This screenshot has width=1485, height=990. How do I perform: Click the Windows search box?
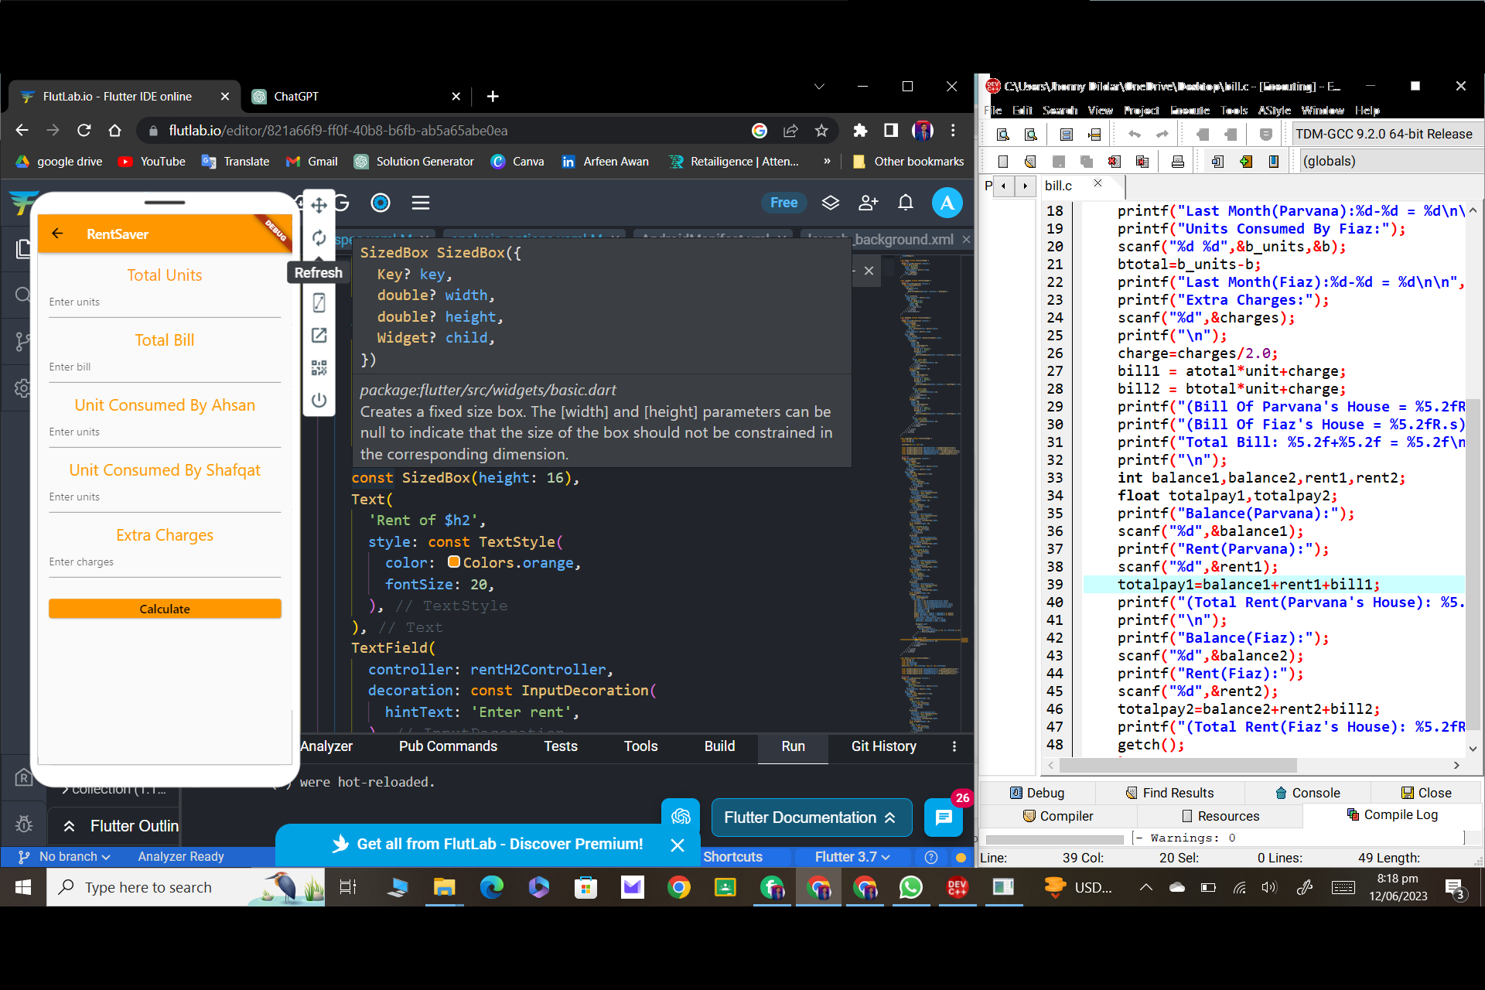pyautogui.click(x=186, y=887)
